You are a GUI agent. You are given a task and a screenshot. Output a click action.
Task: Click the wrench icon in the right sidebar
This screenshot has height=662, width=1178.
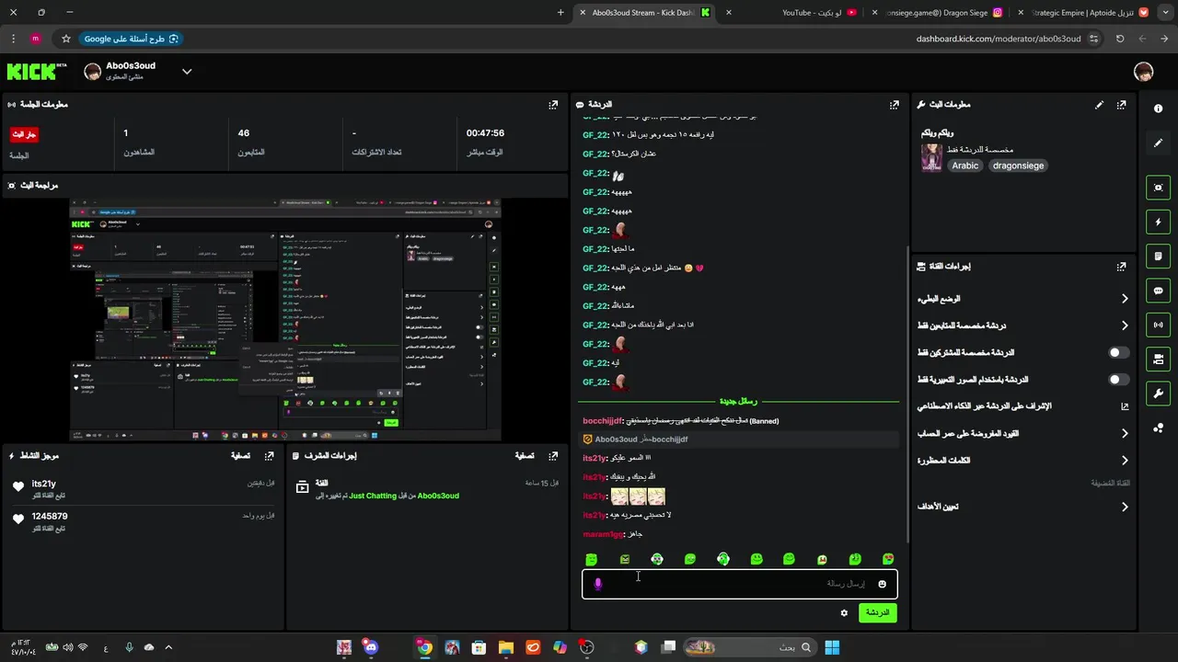tap(1158, 394)
